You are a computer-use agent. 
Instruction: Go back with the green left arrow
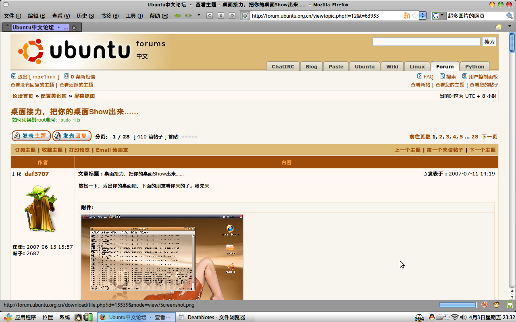[177, 16]
